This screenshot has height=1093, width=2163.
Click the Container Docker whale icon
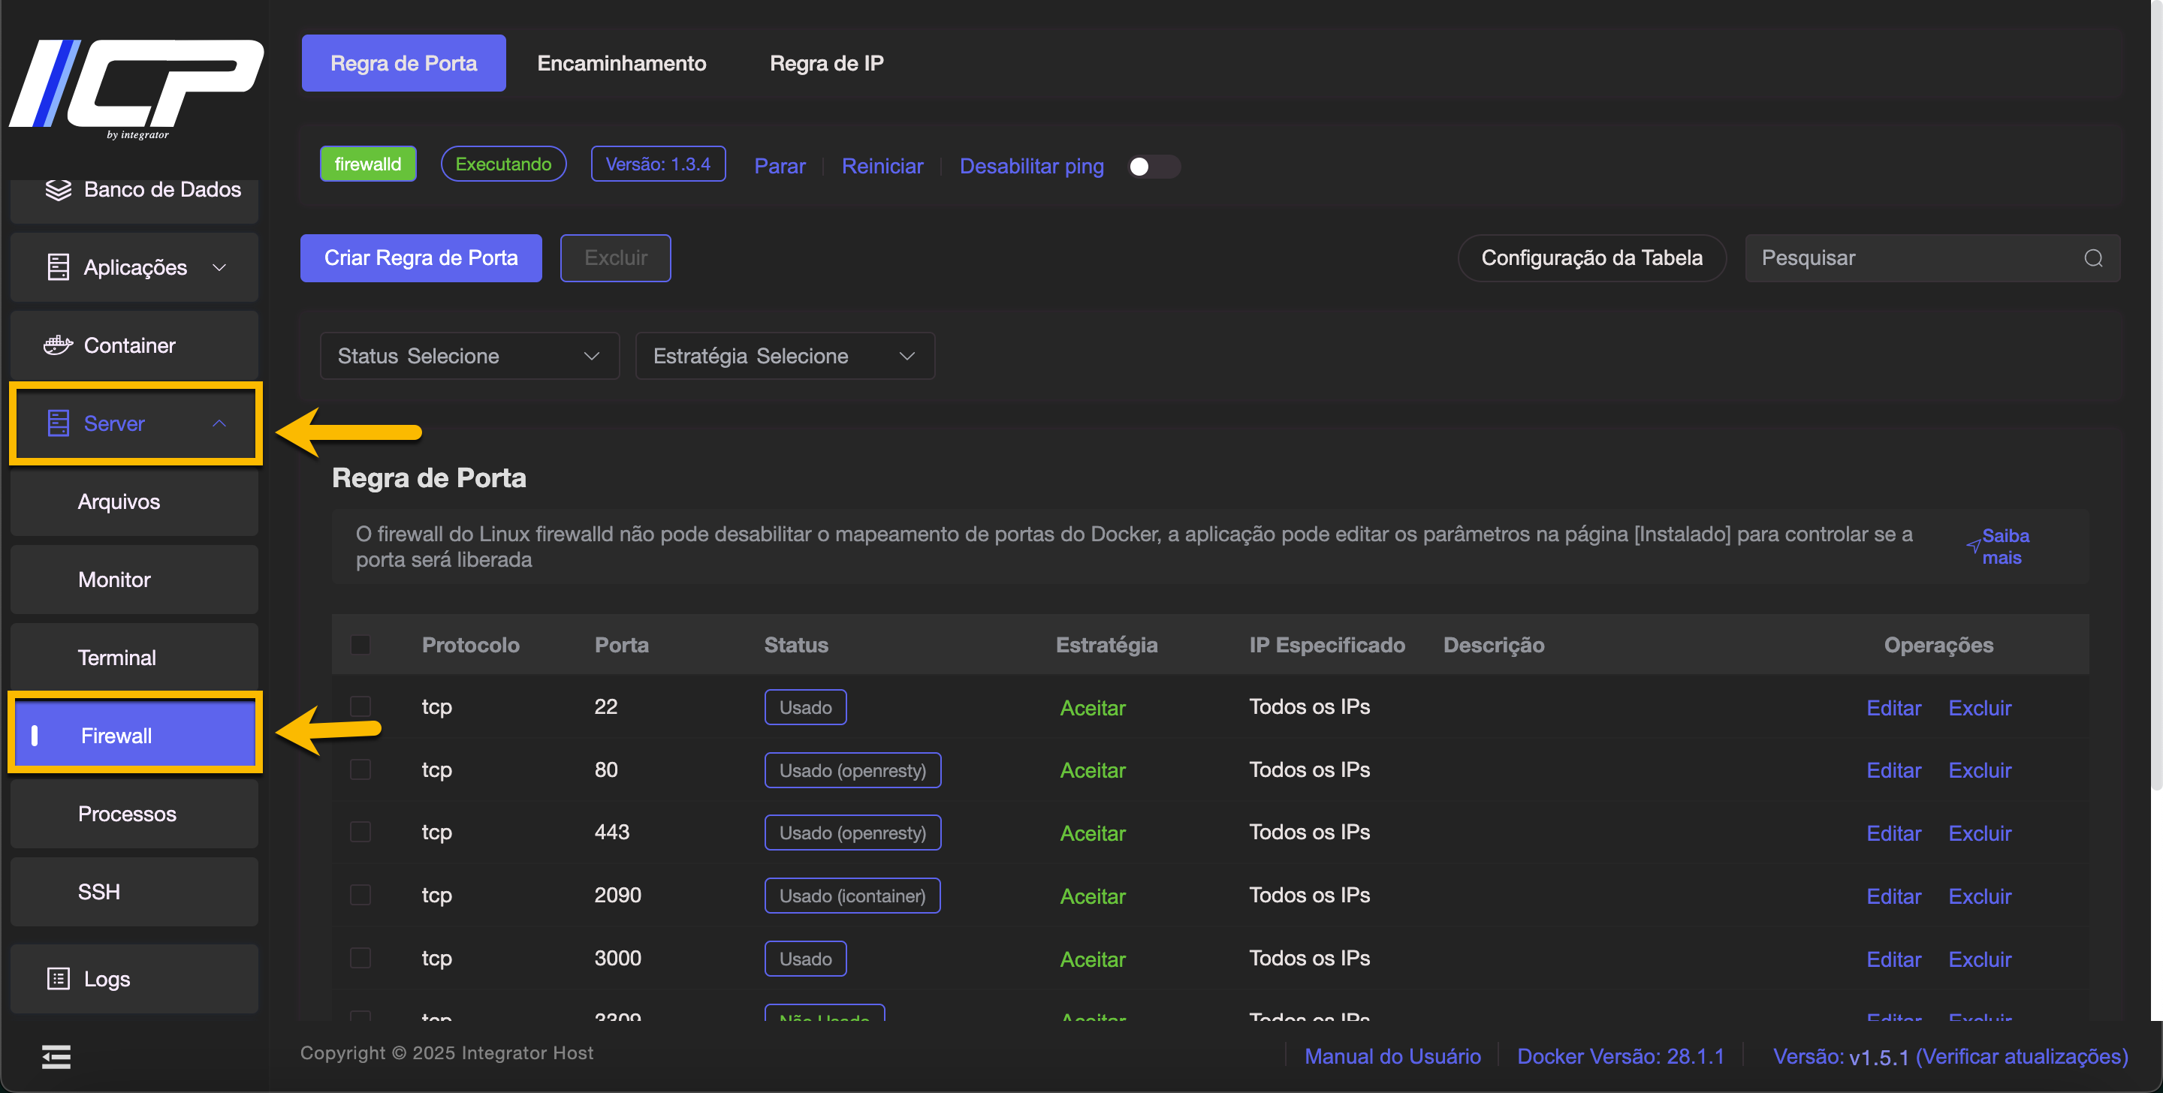58,345
